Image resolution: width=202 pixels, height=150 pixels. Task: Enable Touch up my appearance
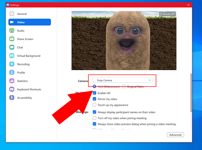(x=94, y=105)
